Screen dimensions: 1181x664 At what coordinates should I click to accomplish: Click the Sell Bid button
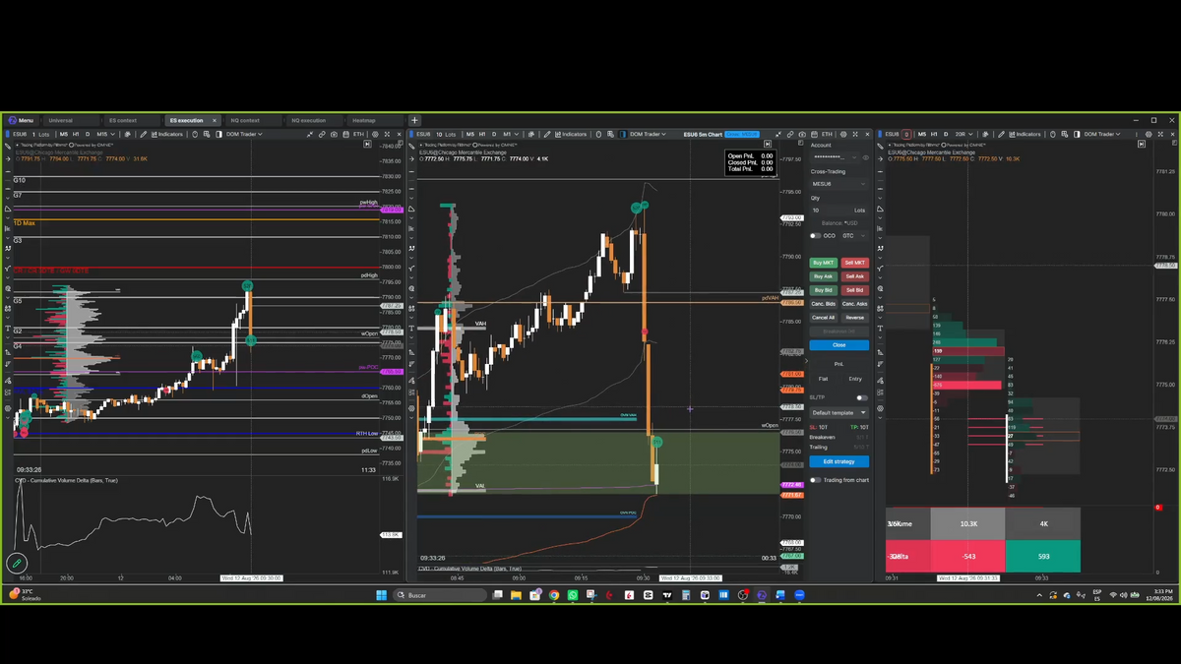855,290
